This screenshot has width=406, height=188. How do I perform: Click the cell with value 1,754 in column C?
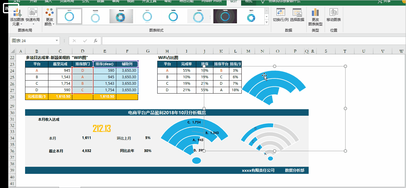pos(60,84)
